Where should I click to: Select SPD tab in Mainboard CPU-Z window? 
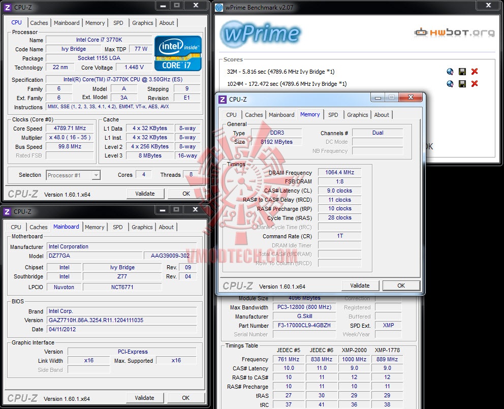117,227
